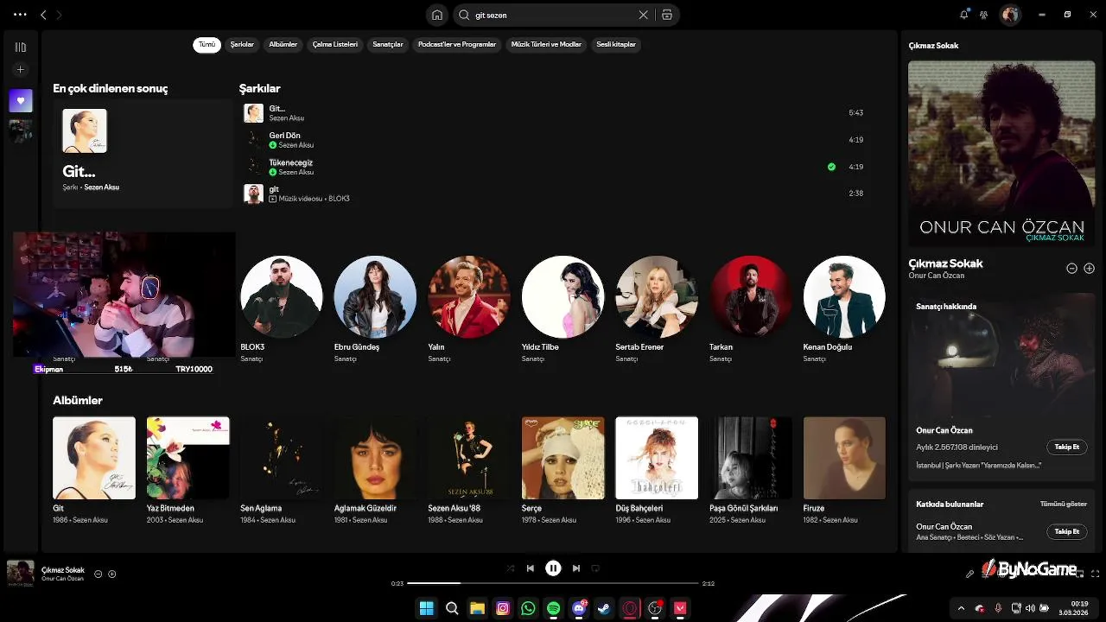
Task: Open the three-dot app menu
Action: [21, 15]
